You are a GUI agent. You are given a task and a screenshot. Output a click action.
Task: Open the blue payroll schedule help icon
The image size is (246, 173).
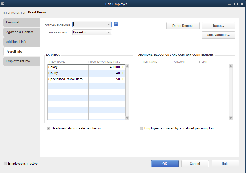[x=116, y=24]
